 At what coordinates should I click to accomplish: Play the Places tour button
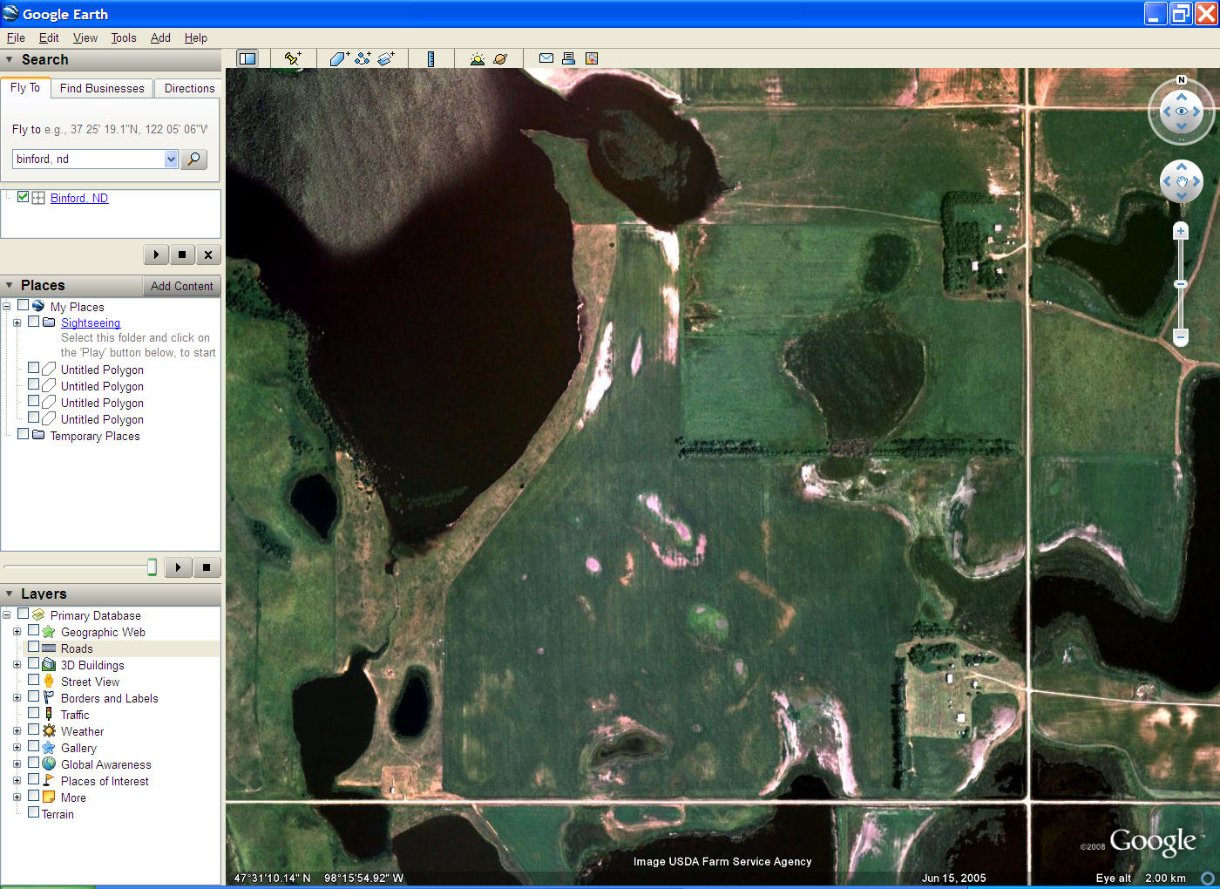coord(178,567)
